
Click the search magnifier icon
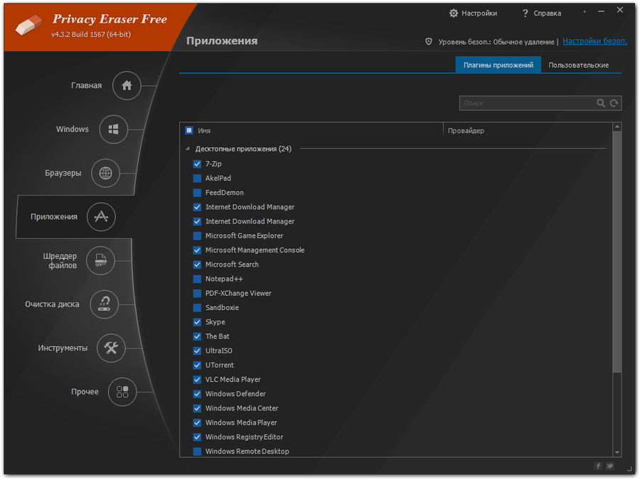pos(601,103)
